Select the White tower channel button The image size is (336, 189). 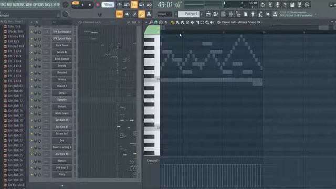pyautogui.click(x=62, y=113)
